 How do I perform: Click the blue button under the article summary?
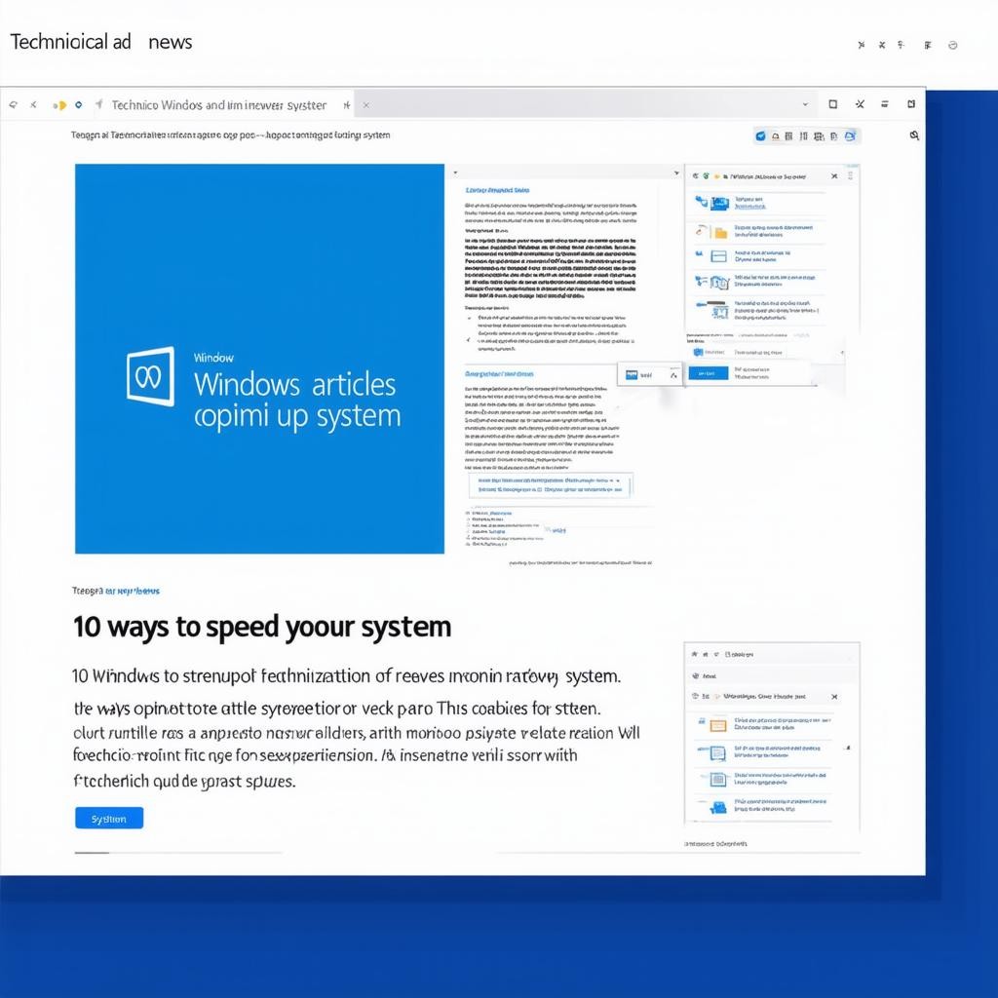point(109,819)
